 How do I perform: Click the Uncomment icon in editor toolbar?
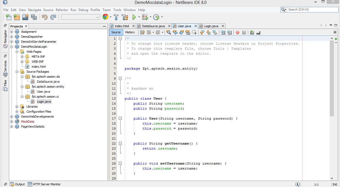coord(258,32)
